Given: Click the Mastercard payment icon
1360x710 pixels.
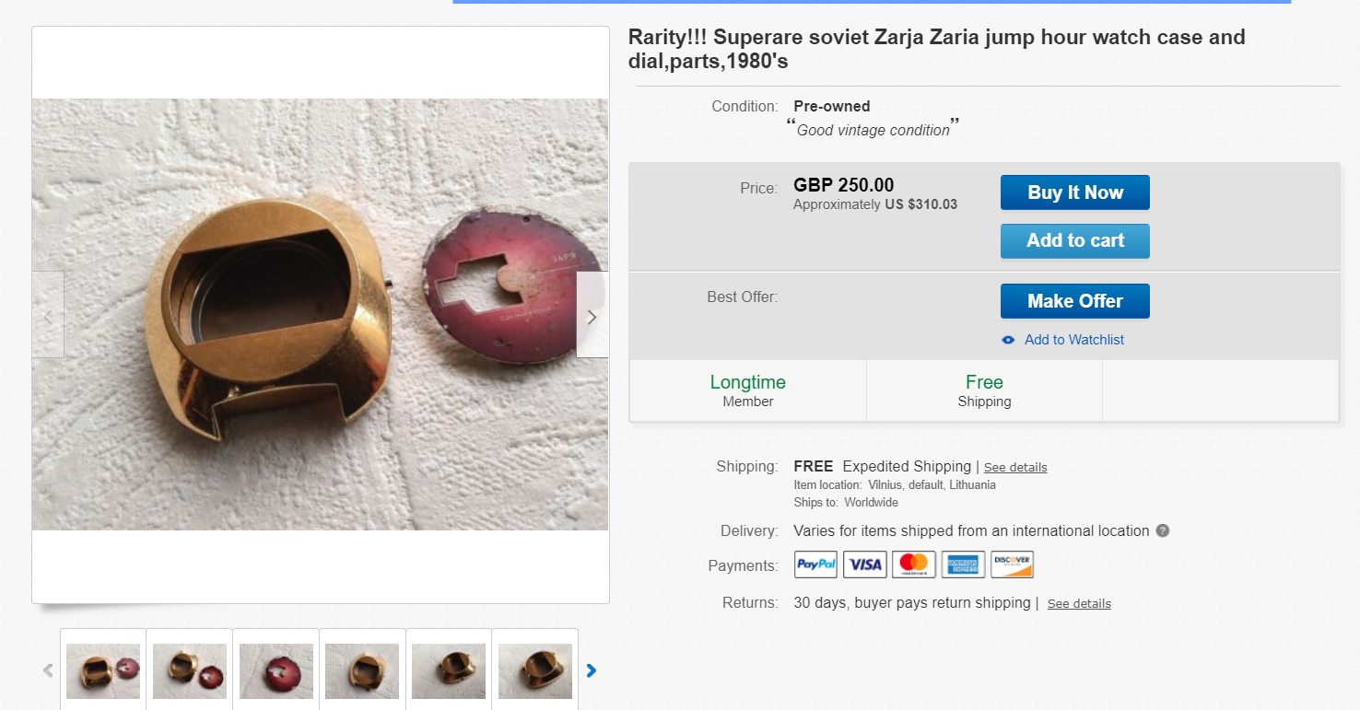Looking at the screenshot, I should tap(913, 565).
